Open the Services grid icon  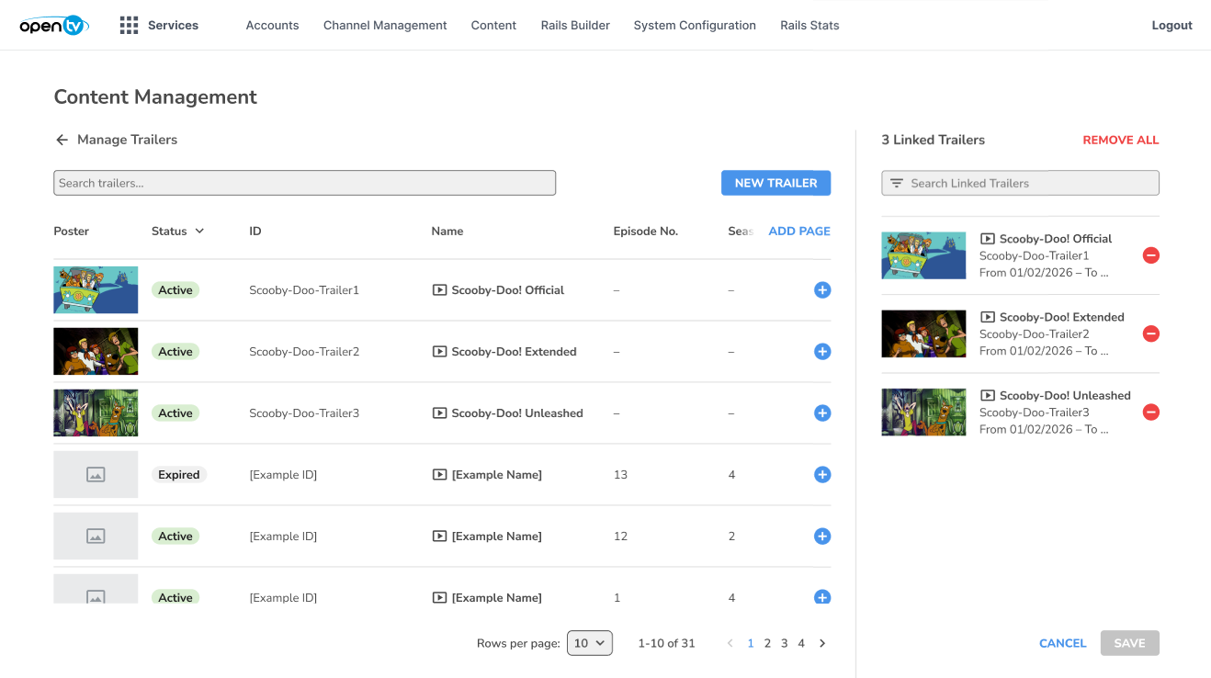pyautogui.click(x=129, y=25)
